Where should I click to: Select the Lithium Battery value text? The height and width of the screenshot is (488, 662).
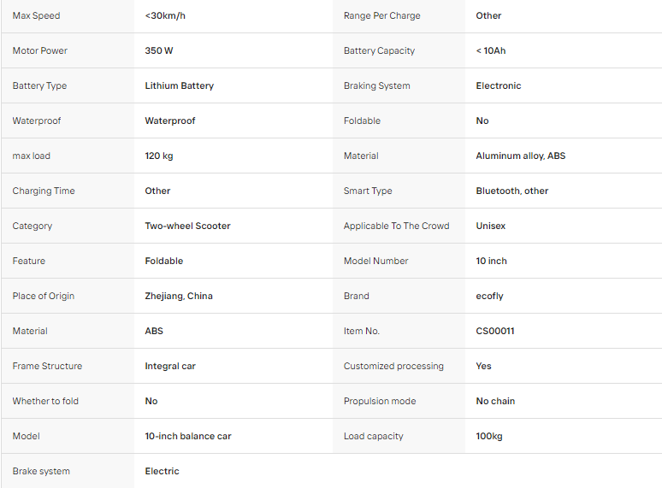(180, 85)
